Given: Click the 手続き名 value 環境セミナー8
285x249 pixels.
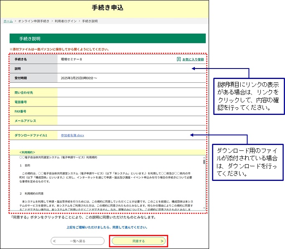Looking at the screenshot, I should pos(71,60).
